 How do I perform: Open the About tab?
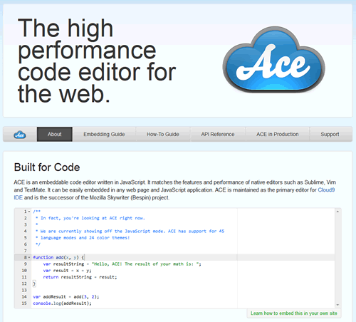pyautogui.click(x=55, y=134)
